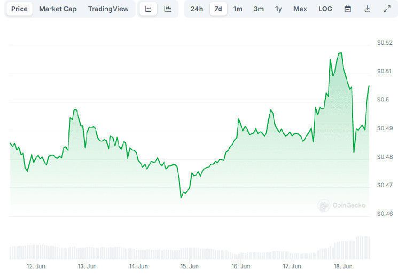
Task: Click the price peak near $0.52
Action: click(340, 53)
